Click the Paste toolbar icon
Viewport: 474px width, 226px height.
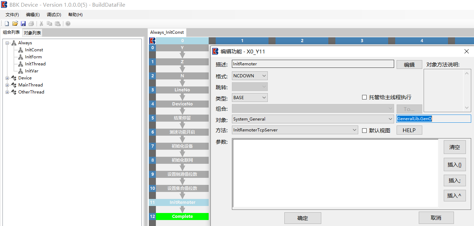[57, 24]
